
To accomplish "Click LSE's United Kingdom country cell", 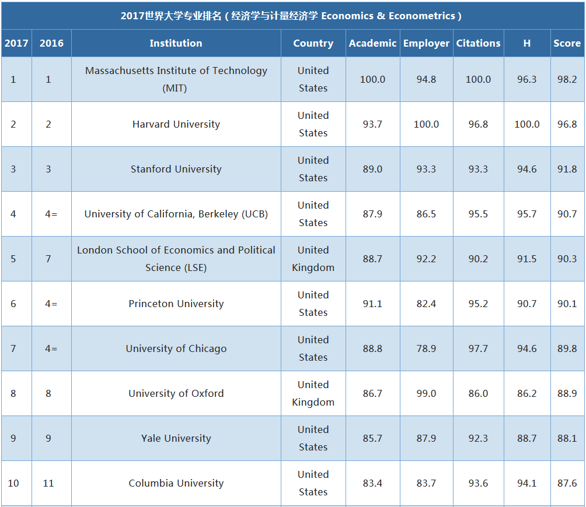I will click(x=313, y=259).
